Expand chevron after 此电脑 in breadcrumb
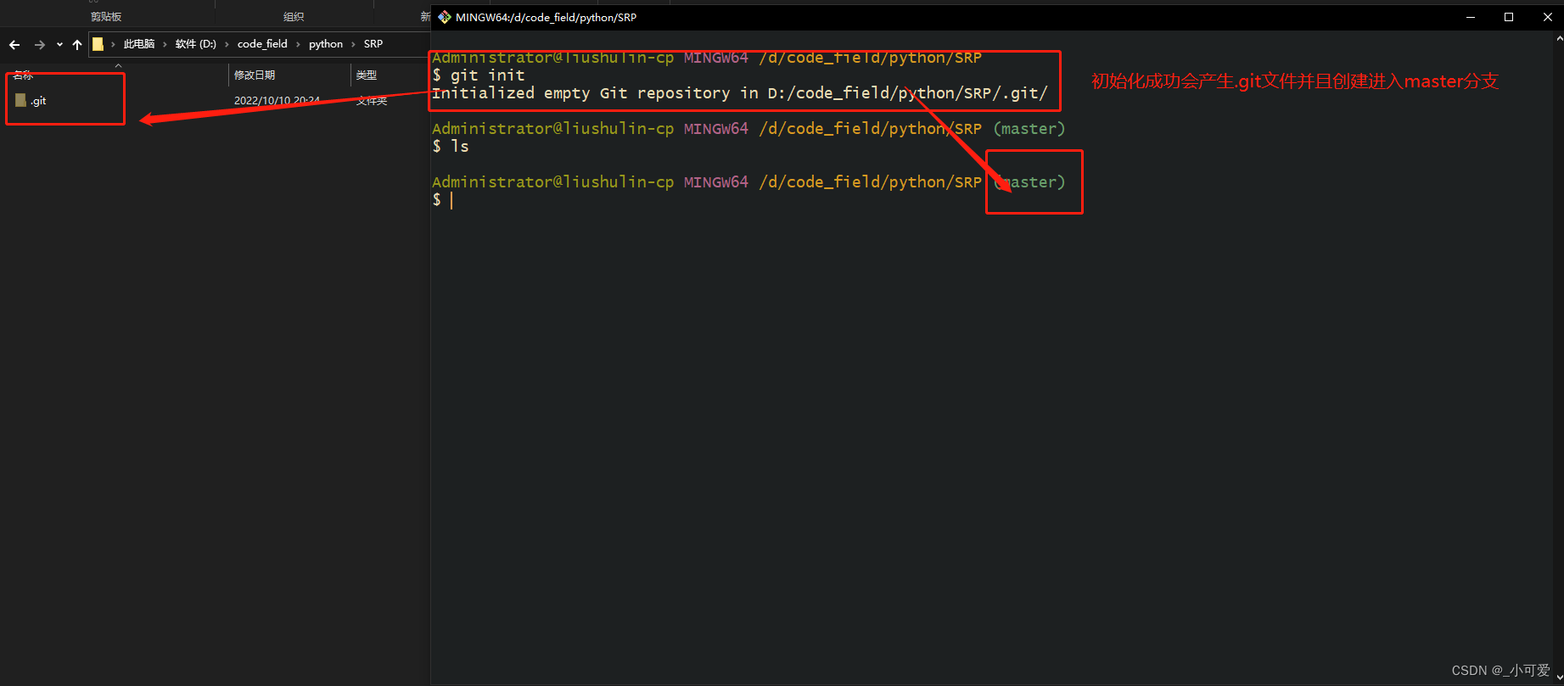1564x686 pixels. pos(165,44)
